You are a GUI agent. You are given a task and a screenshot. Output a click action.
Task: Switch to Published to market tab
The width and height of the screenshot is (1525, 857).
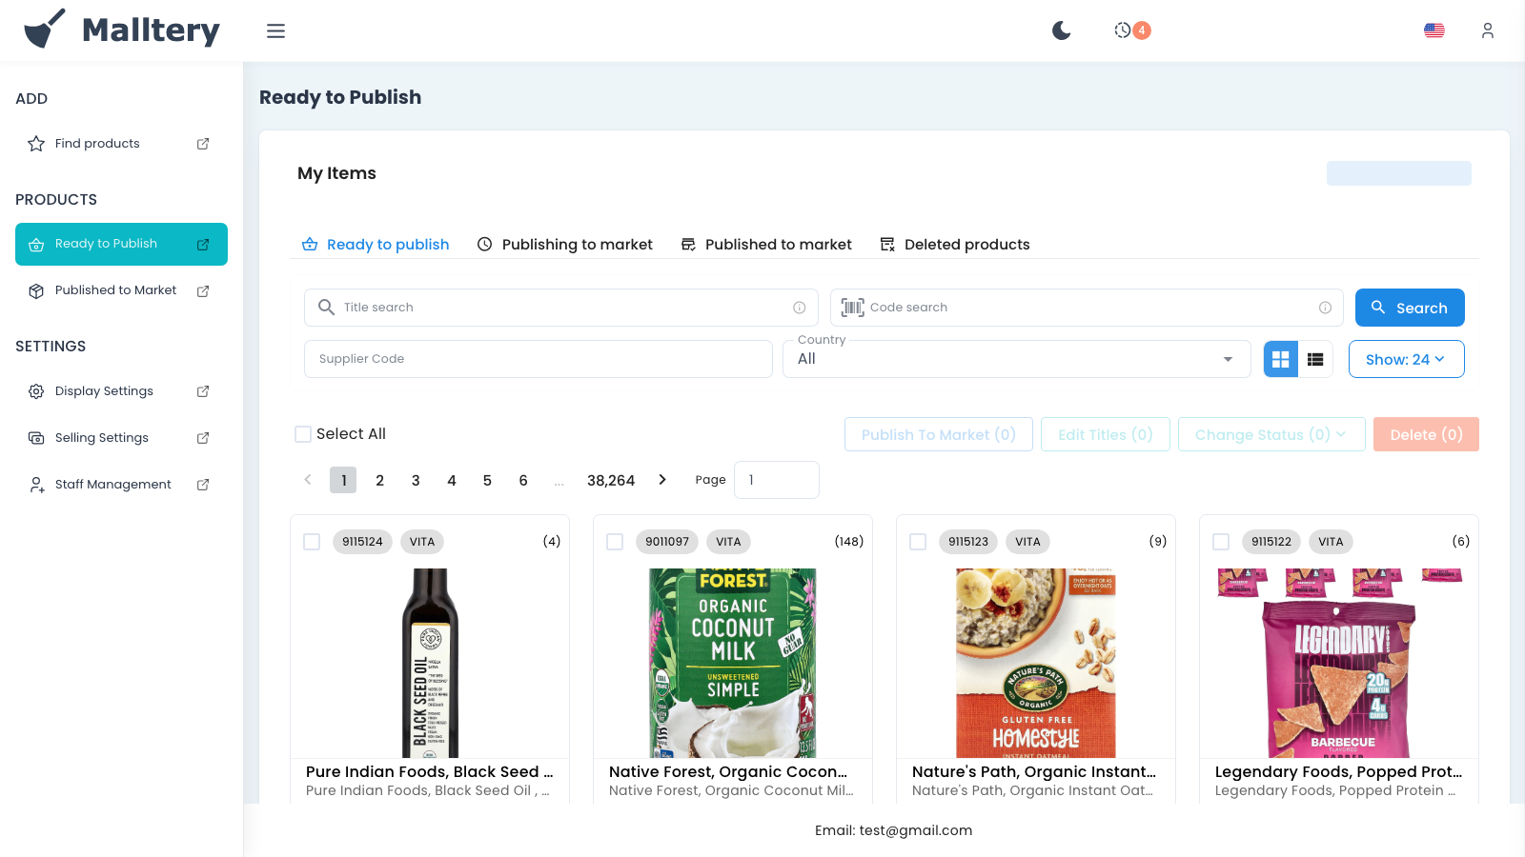(766, 245)
